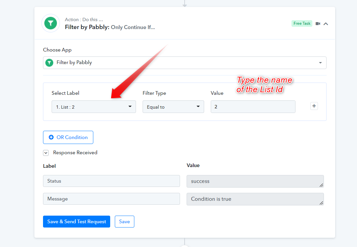
Task: Click the green Filter by Pabbly app icon in the header
Action: pyautogui.click(x=51, y=23)
